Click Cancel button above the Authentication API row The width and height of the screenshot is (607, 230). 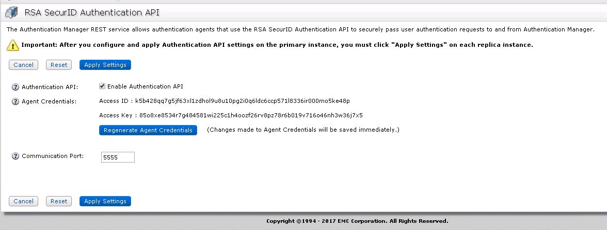click(x=23, y=65)
